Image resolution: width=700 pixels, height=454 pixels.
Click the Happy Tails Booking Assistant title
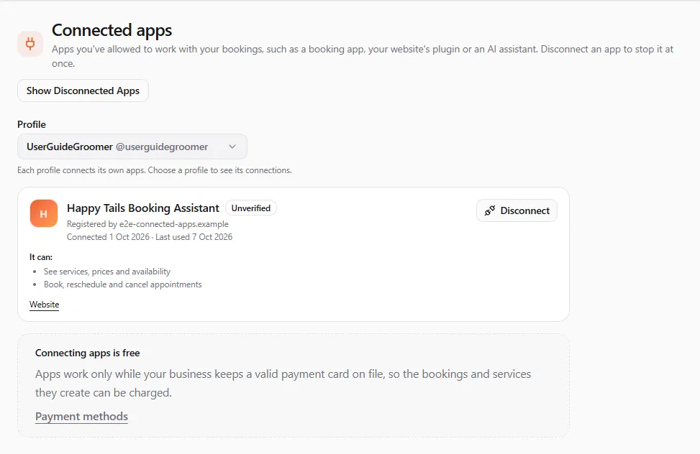pyautogui.click(x=143, y=208)
